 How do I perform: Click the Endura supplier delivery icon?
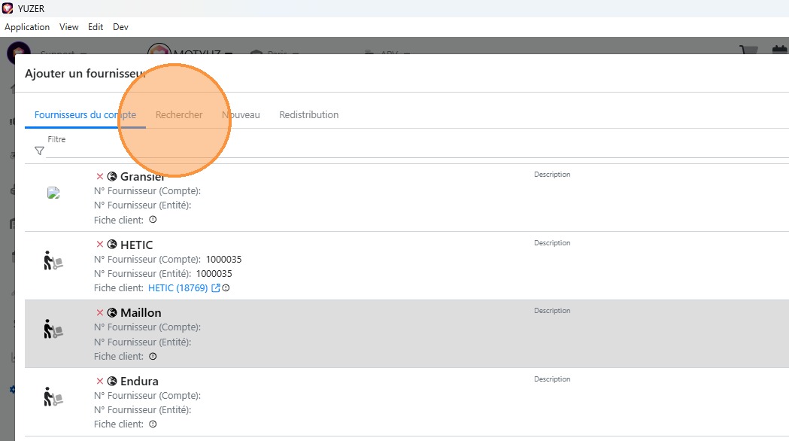[53, 397]
